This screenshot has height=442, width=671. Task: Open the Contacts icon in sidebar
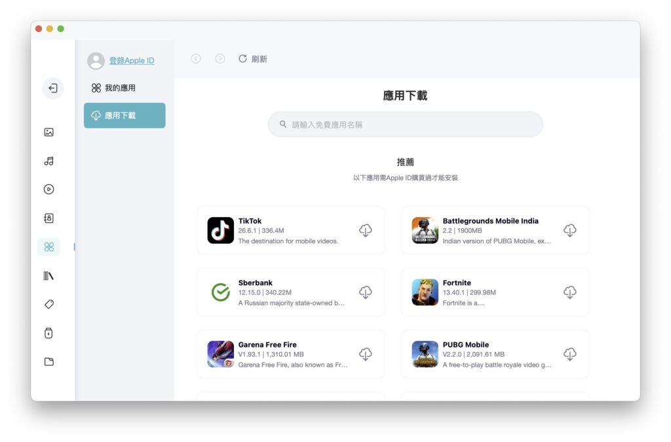point(48,218)
